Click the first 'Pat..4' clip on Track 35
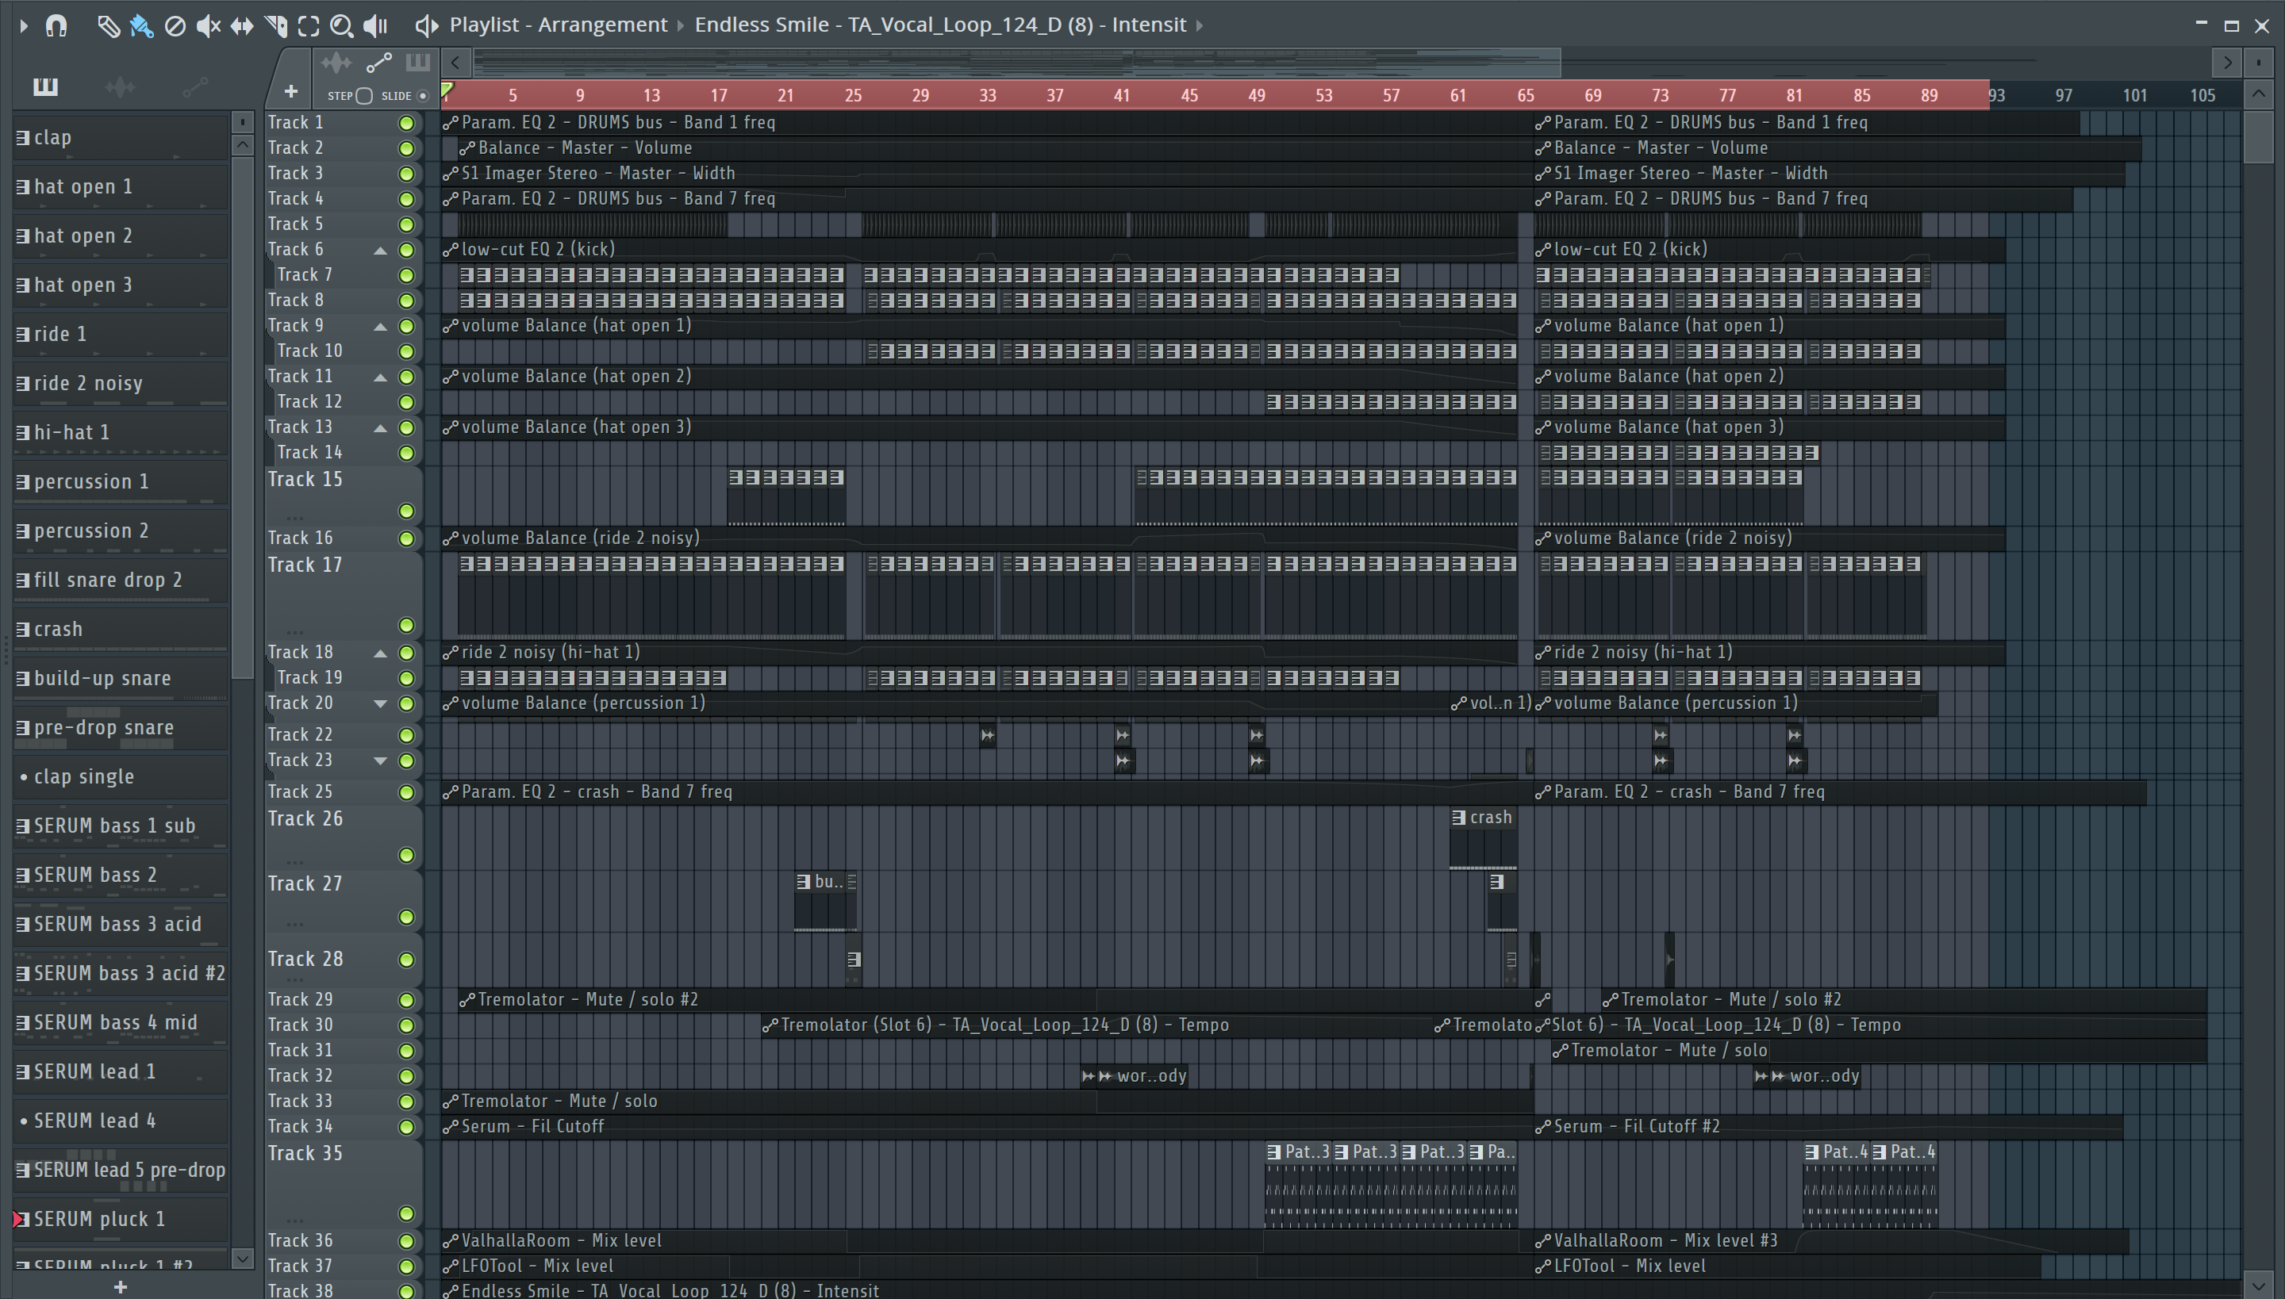This screenshot has height=1299, width=2285. pyautogui.click(x=1836, y=1183)
